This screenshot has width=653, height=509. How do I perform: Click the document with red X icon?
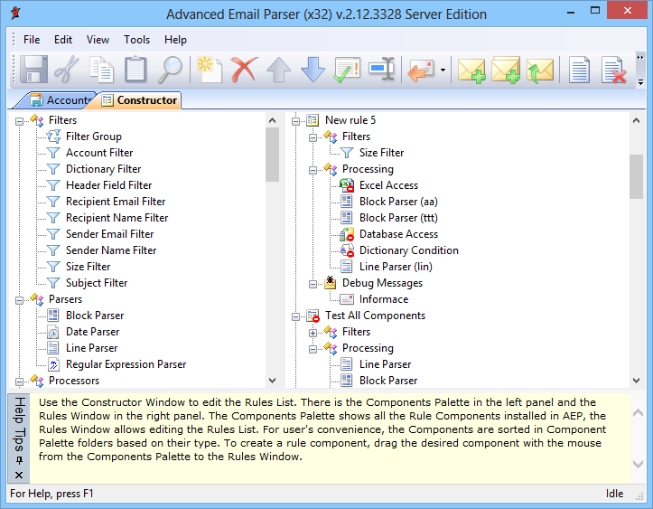(x=614, y=70)
